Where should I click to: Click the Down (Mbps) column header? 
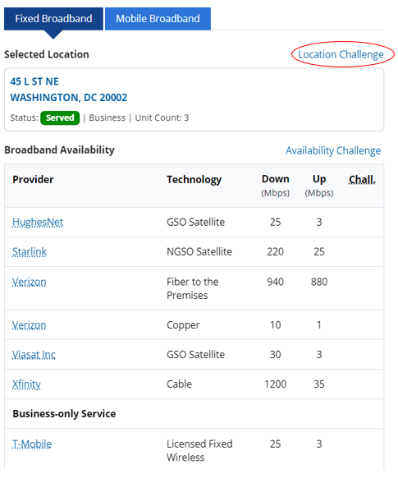pos(276,186)
